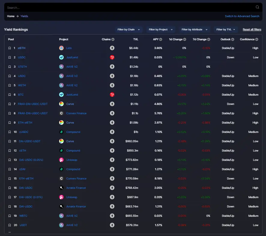Click the AAVE V2 logo in USDT row
The width and height of the screenshot is (266, 236).
pos(62,225)
